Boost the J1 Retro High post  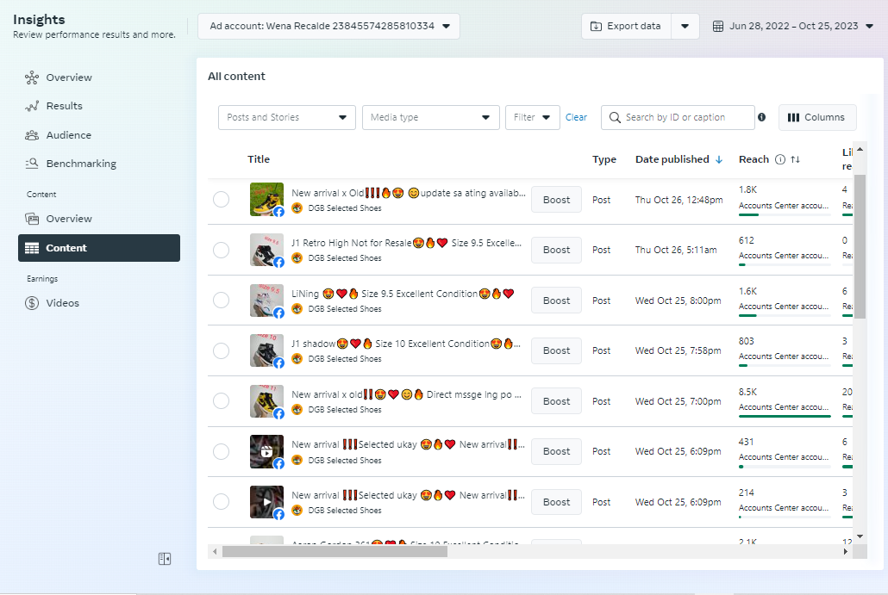pos(556,250)
